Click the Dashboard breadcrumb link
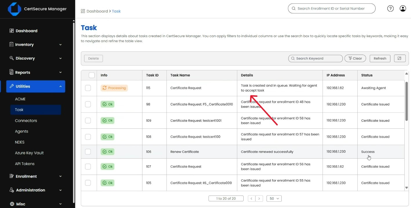Viewport: 411px width, 208px height. [97, 11]
